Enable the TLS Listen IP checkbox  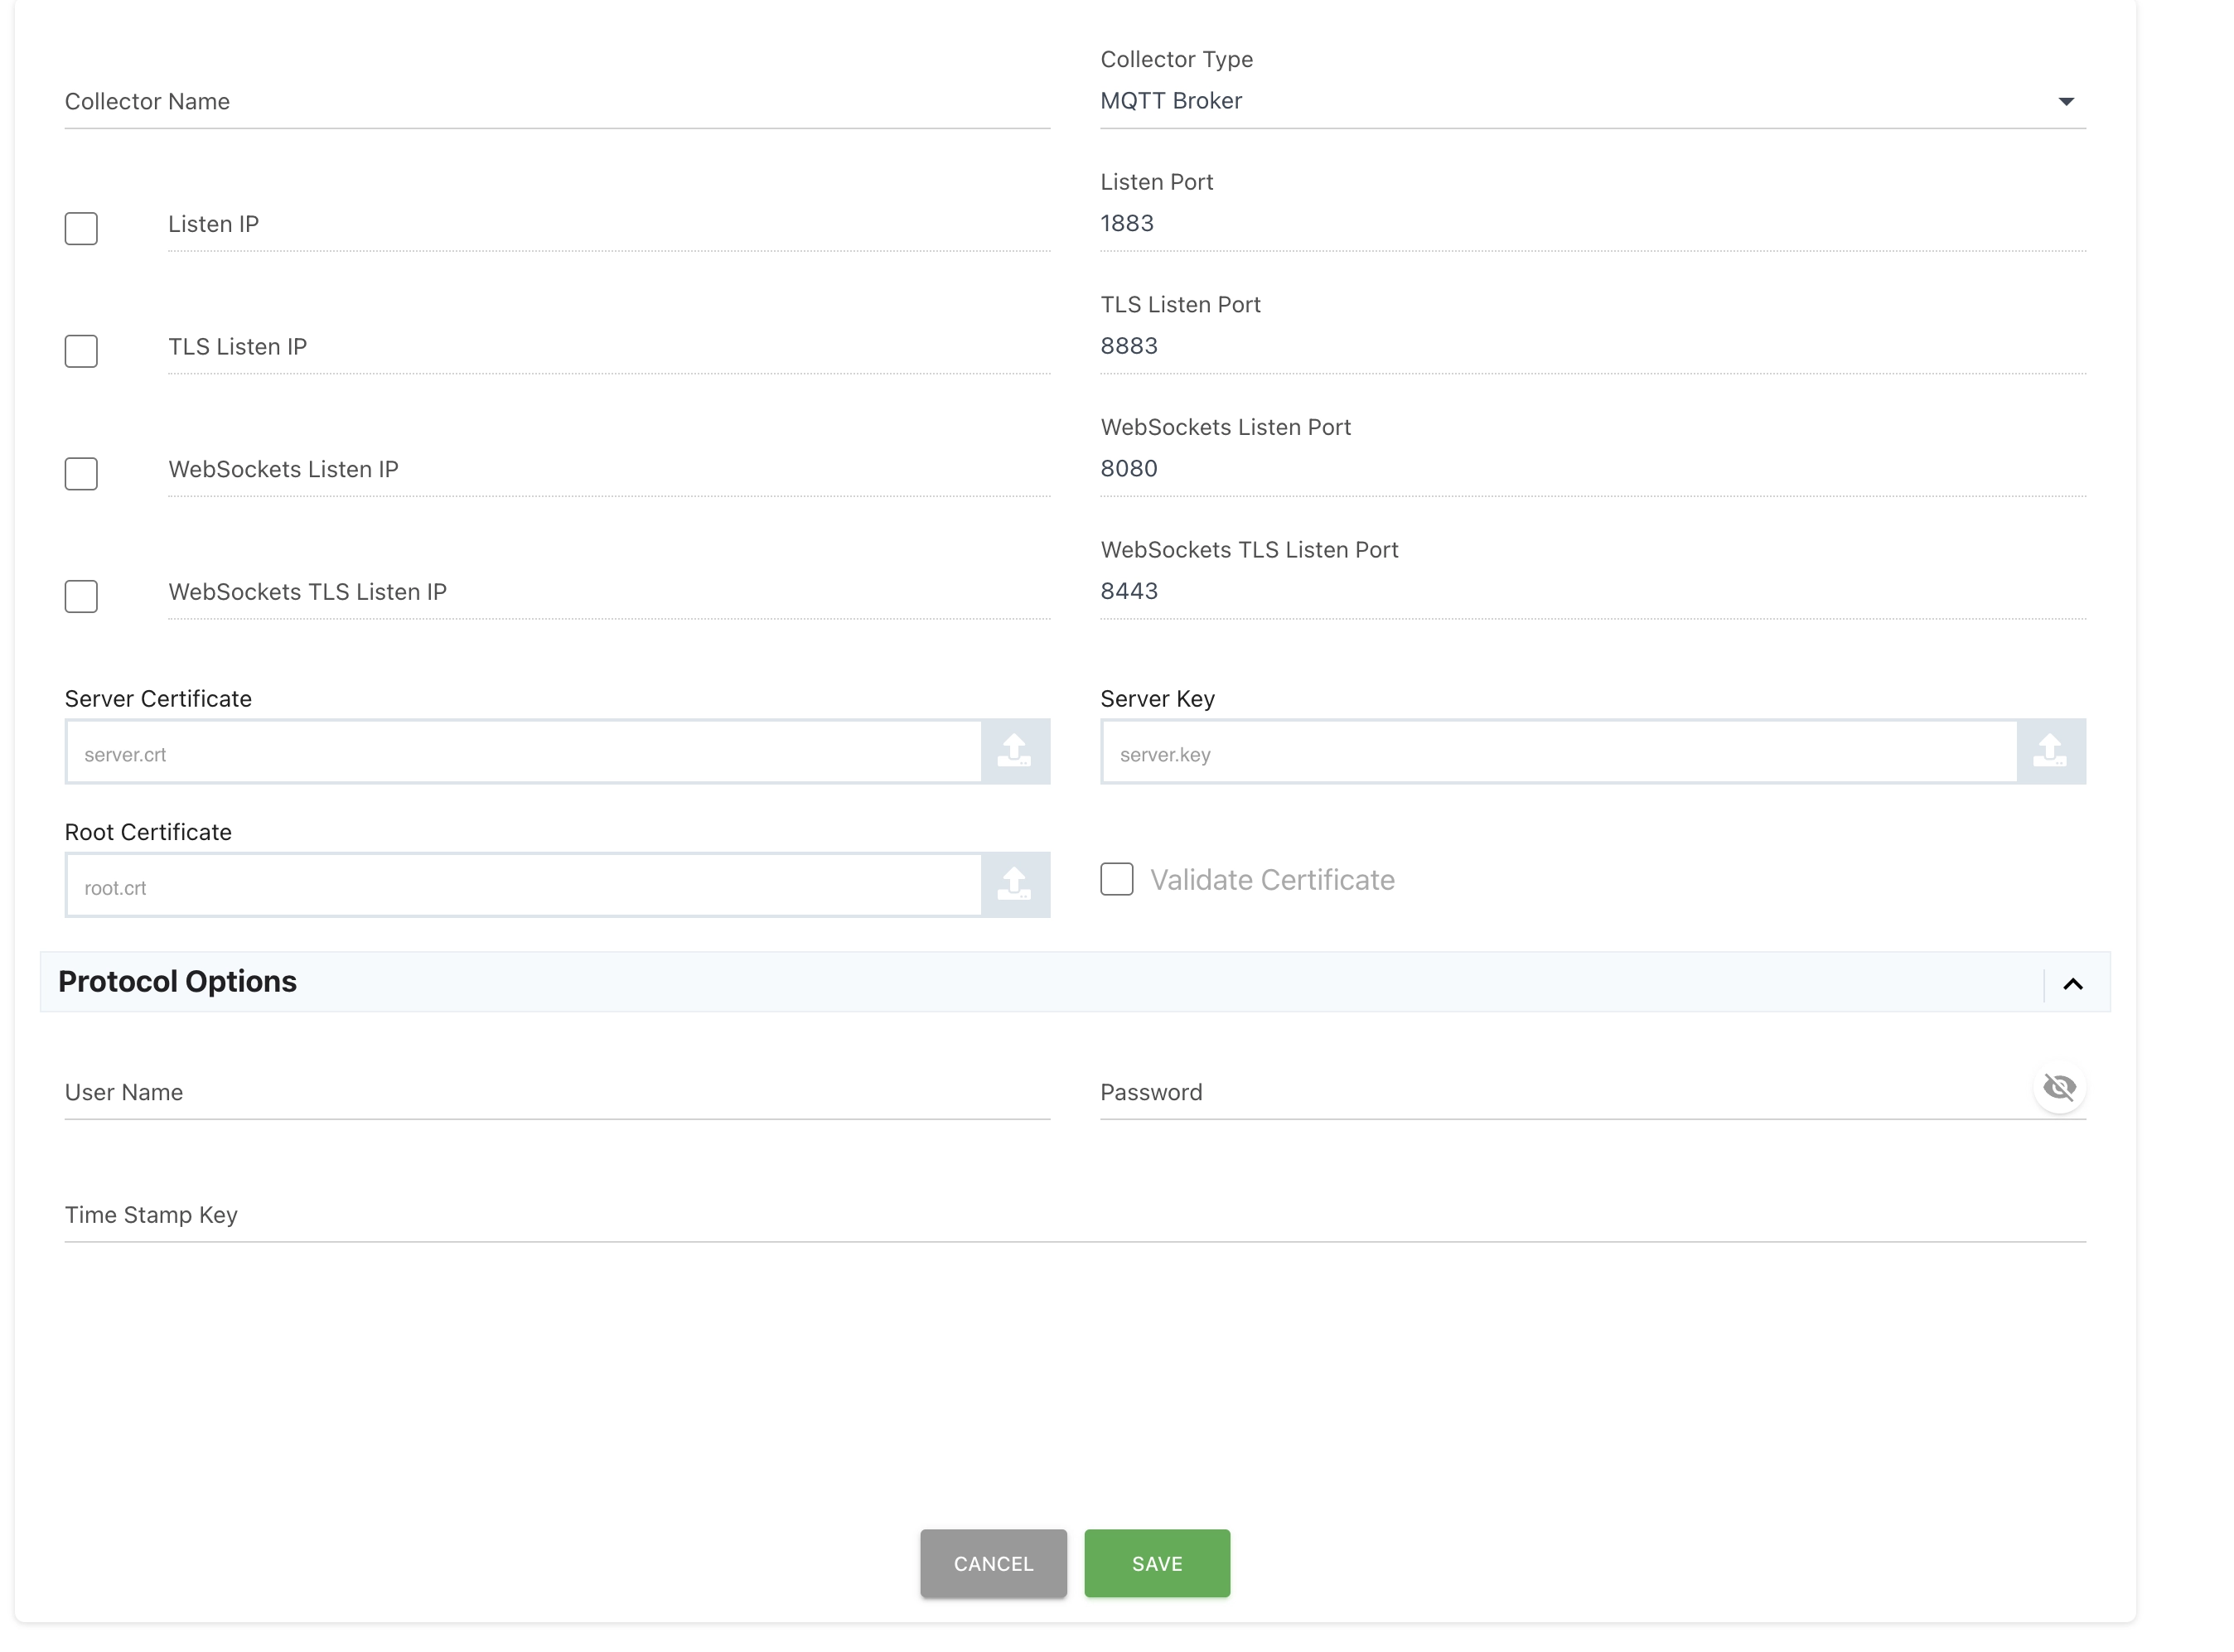[81, 350]
